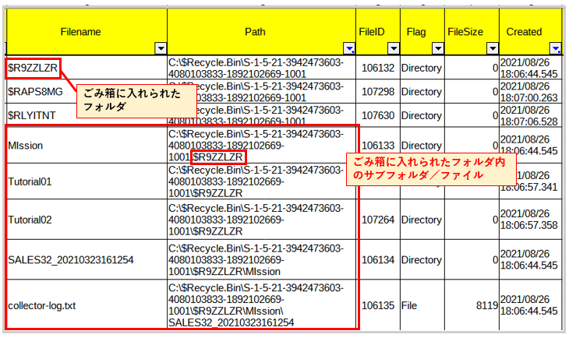Select FileID cell 106133
Screen dimensions: 569x338
pyautogui.click(x=378, y=146)
